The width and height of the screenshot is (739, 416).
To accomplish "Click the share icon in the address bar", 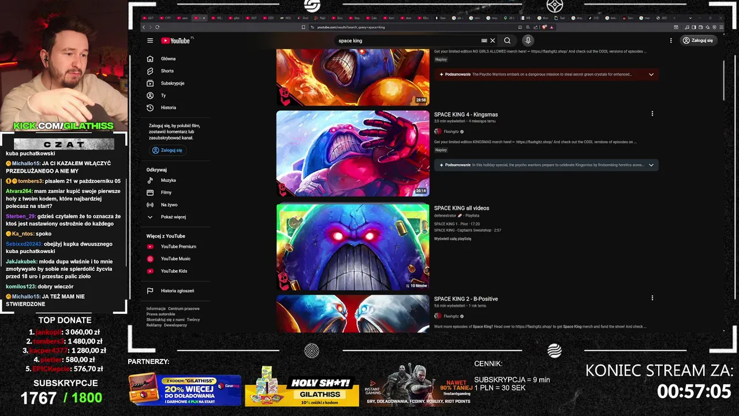I will click(x=536, y=27).
